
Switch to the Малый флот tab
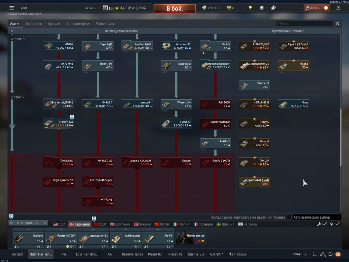click(105, 23)
